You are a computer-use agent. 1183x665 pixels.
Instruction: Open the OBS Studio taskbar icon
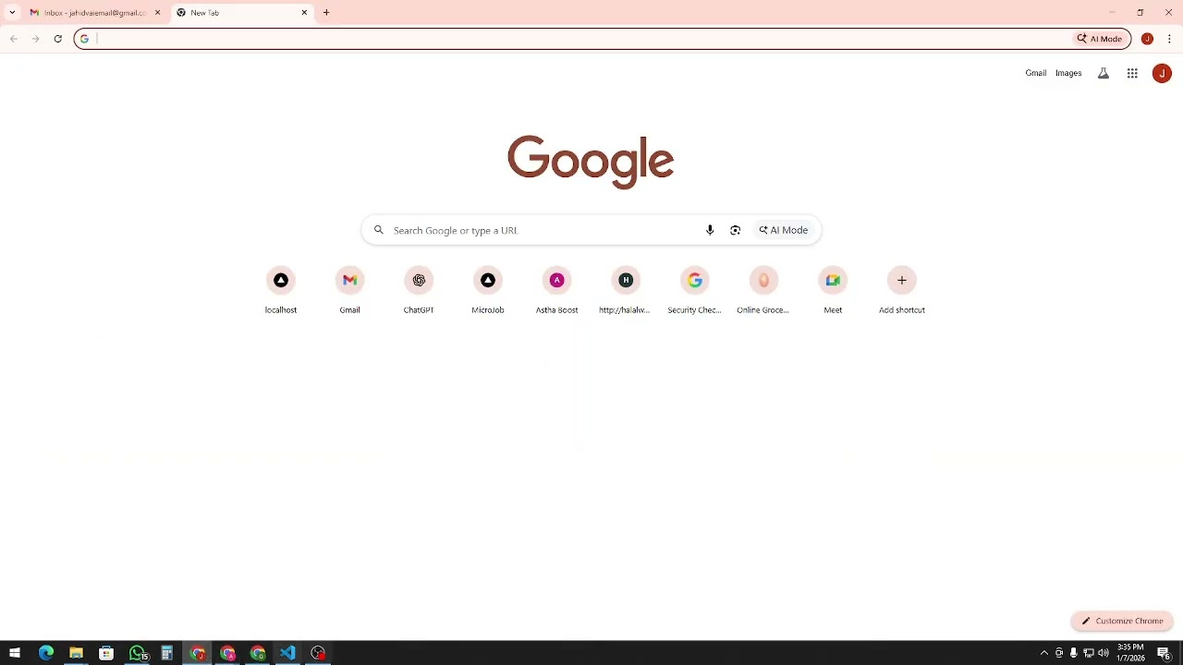318,653
